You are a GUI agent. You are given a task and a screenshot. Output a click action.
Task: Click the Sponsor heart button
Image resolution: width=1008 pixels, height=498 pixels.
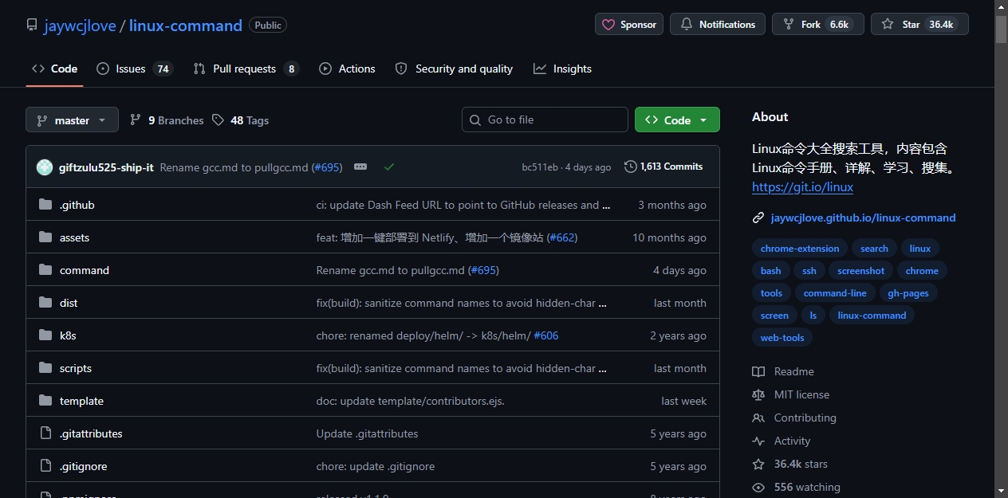(x=629, y=24)
